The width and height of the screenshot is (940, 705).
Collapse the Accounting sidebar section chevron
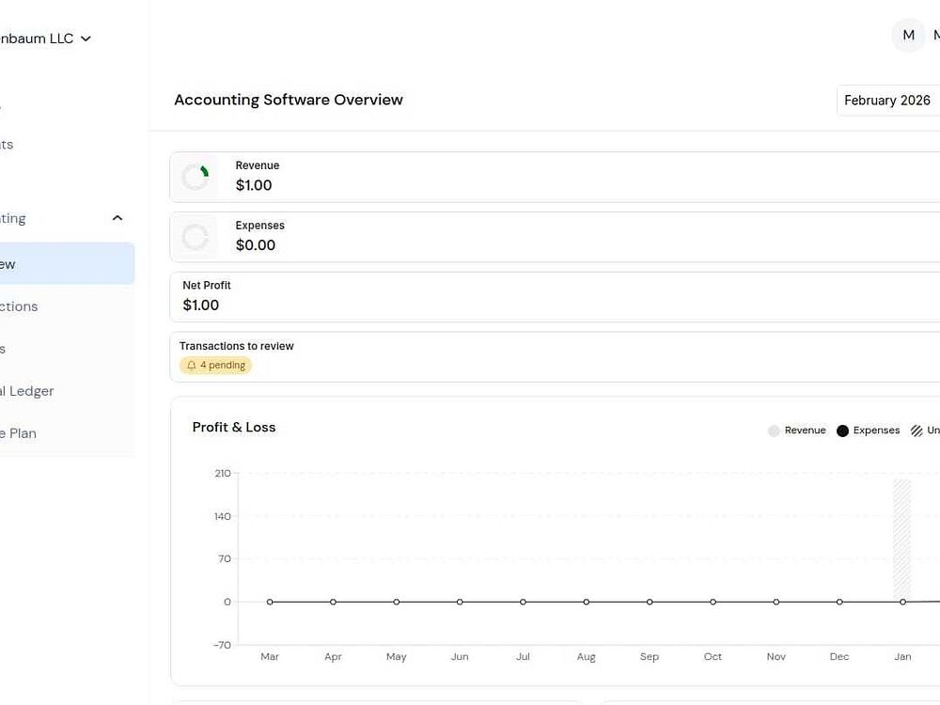pos(117,218)
